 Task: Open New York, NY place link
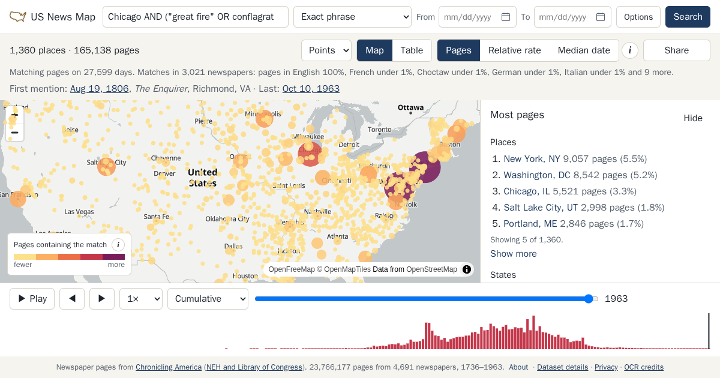coord(532,159)
